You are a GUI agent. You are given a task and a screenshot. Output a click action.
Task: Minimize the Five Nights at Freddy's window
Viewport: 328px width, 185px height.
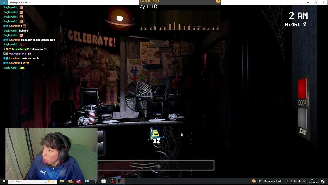point(308,2)
